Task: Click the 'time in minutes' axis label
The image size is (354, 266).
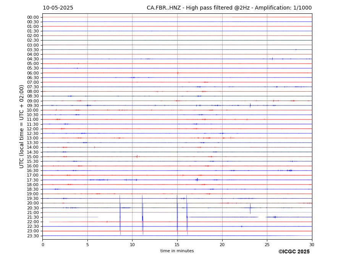Action: 177,251
